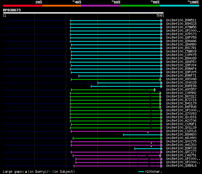The height and width of the screenshot is (174, 202).
Task: Click the cyan ~100% identity legend segment
Action: point(180,6)
